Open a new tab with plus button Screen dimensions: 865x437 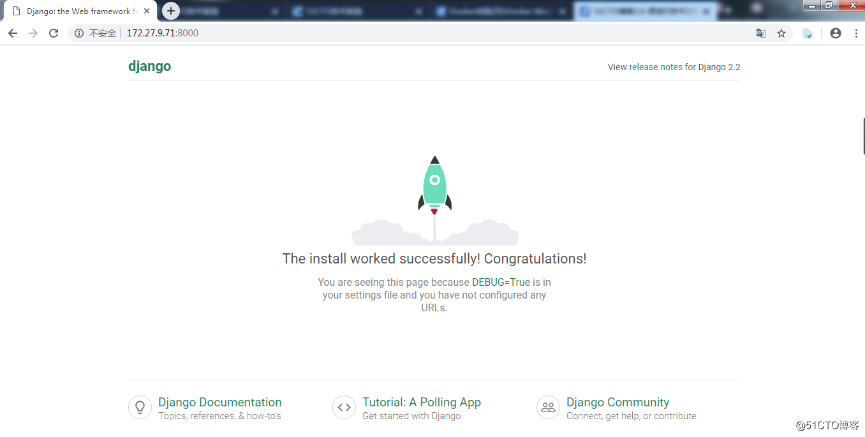pos(171,11)
